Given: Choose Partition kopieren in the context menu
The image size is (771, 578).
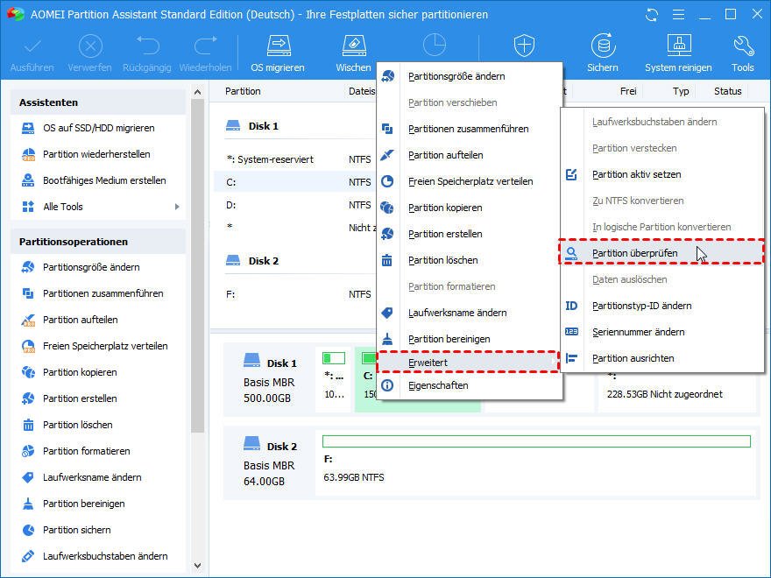Looking at the screenshot, I should (470, 208).
